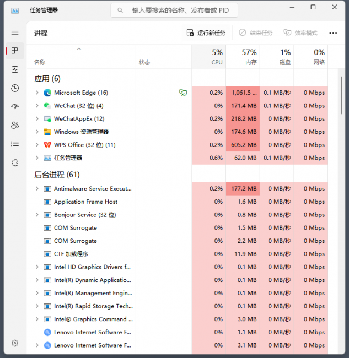Click the vertical scrollbar thumb
The height and width of the screenshot is (358, 349).
[x=341, y=95]
